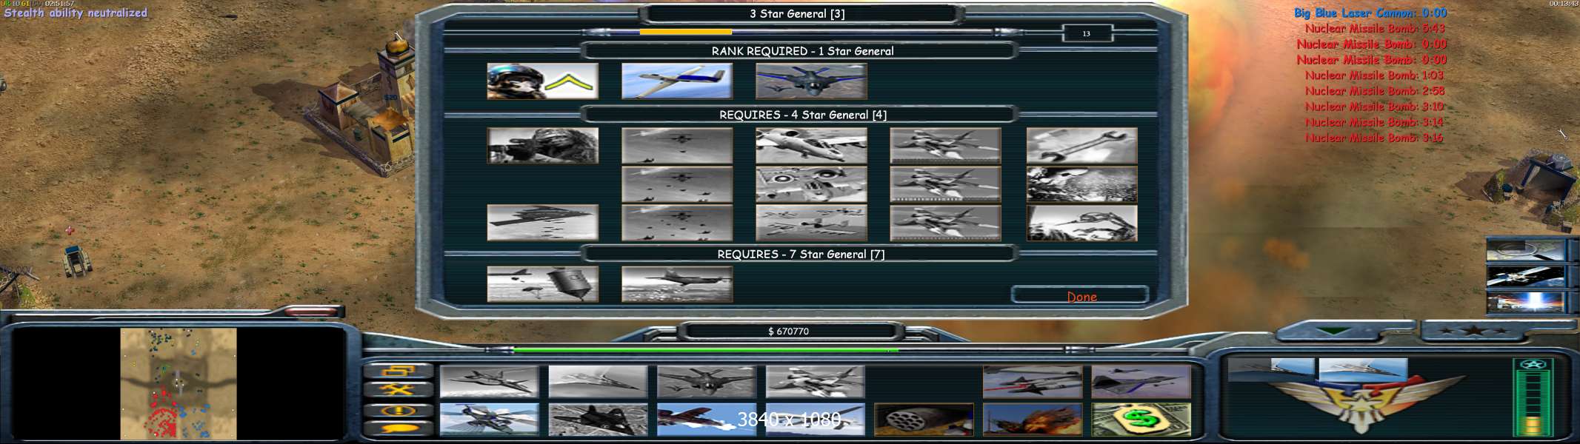Click the dollar sign sell button

(x=1141, y=420)
